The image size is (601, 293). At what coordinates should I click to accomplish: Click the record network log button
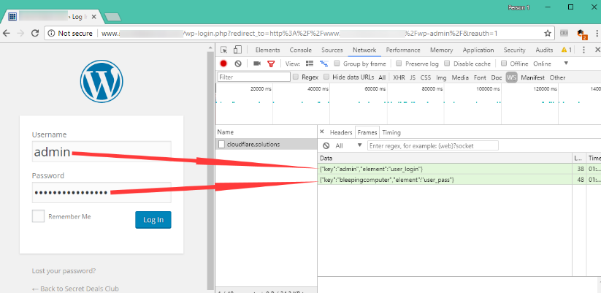(223, 64)
